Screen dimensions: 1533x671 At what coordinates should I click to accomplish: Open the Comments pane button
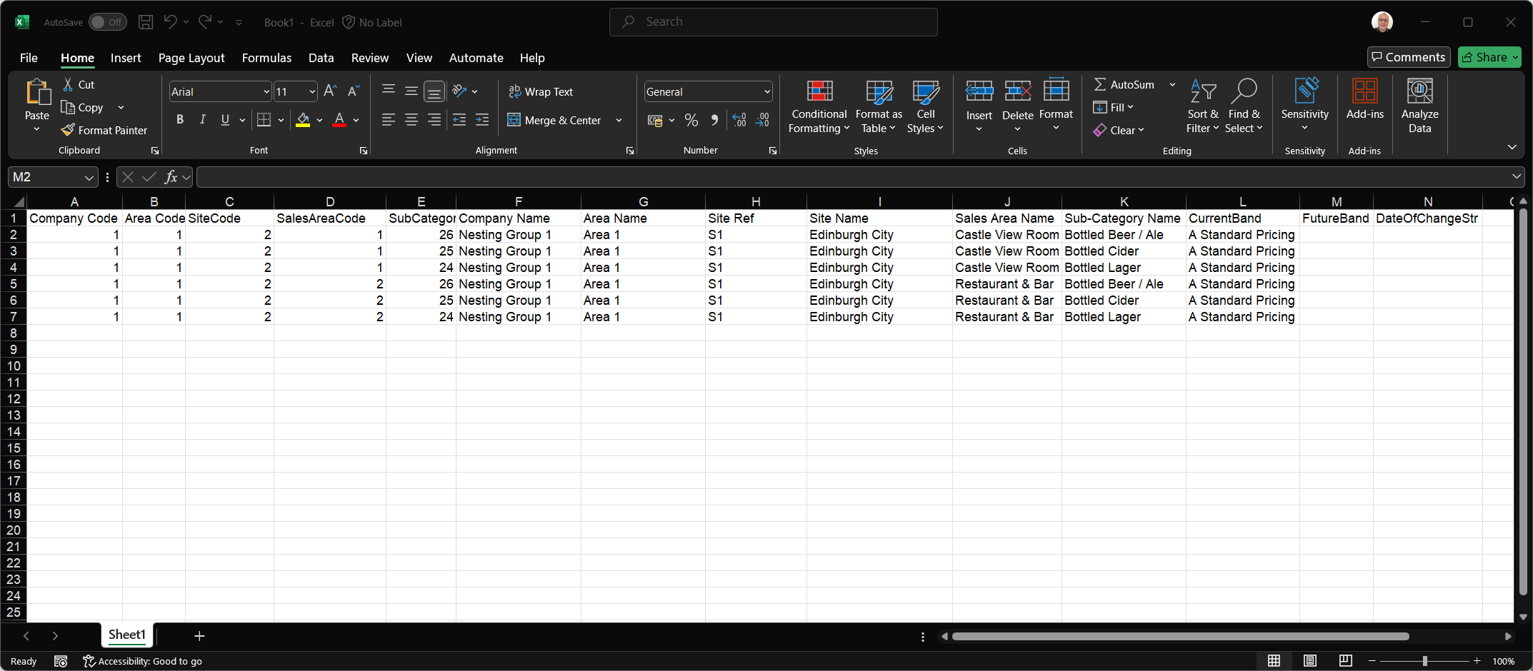(x=1408, y=57)
